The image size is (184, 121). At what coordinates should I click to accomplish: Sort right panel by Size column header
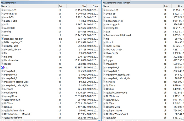coord(177,6)
